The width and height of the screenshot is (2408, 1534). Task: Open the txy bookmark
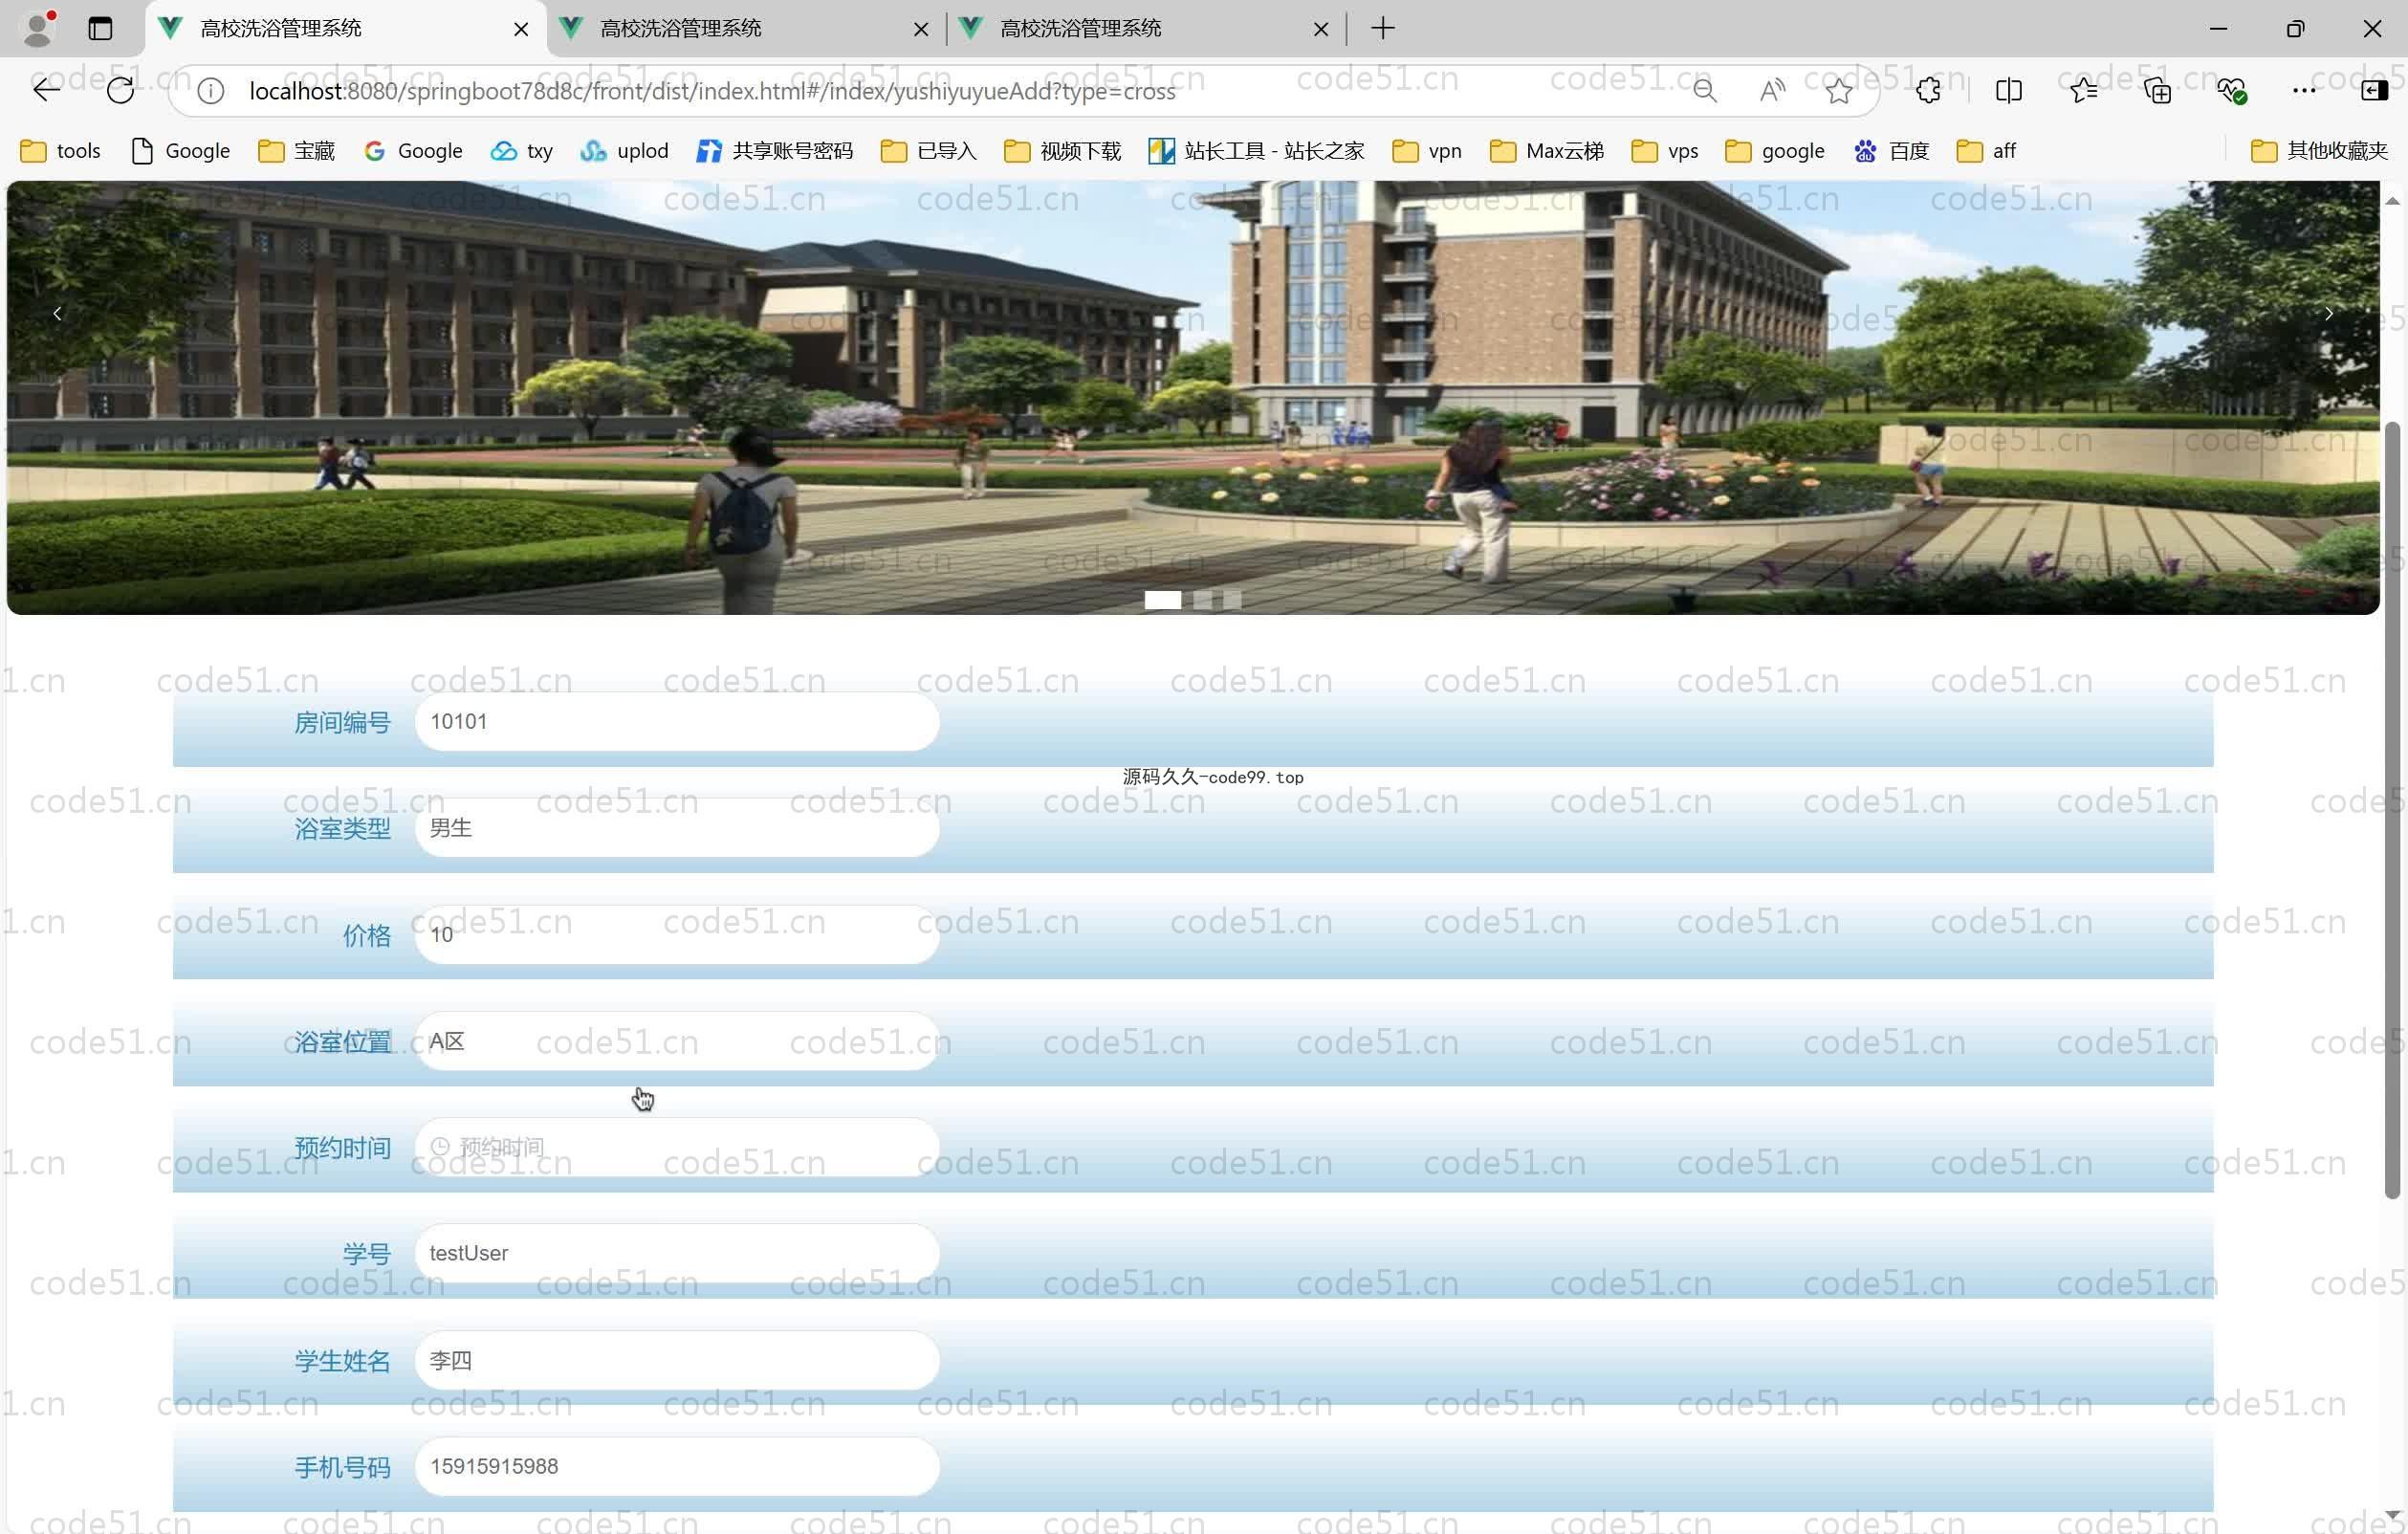click(522, 151)
